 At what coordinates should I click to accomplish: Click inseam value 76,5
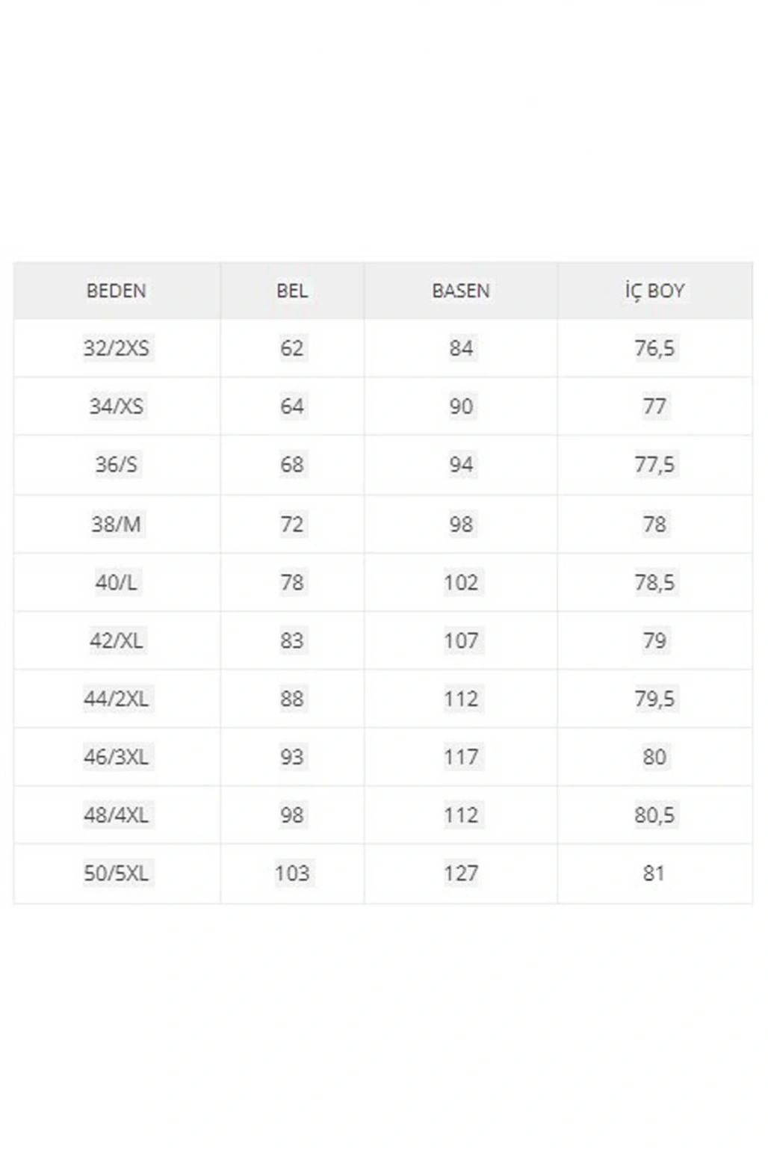pos(654,348)
